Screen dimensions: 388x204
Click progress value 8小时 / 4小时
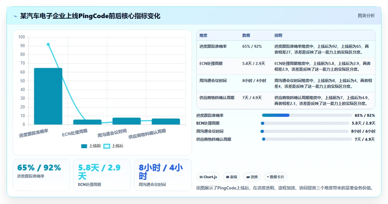363,131
